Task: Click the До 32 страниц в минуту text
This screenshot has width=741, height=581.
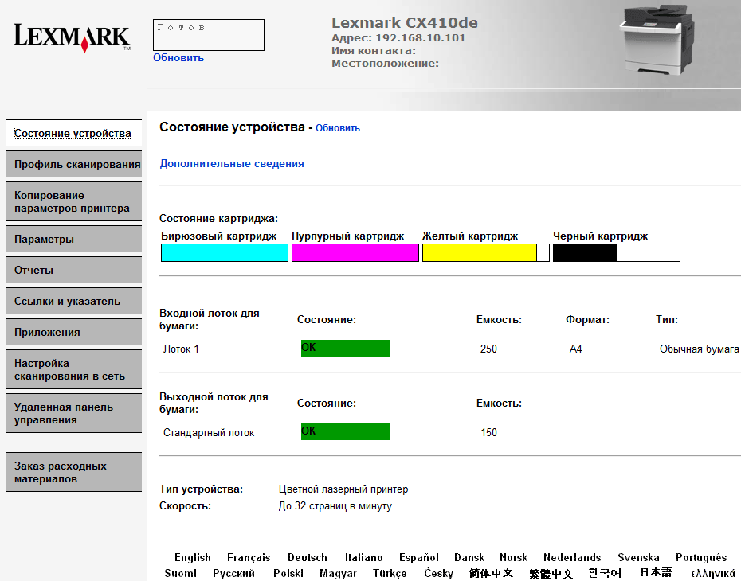Action: point(335,506)
